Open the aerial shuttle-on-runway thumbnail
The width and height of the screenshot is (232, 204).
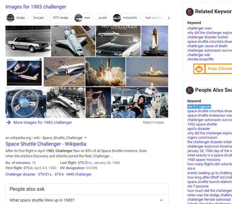pos(73,41)
